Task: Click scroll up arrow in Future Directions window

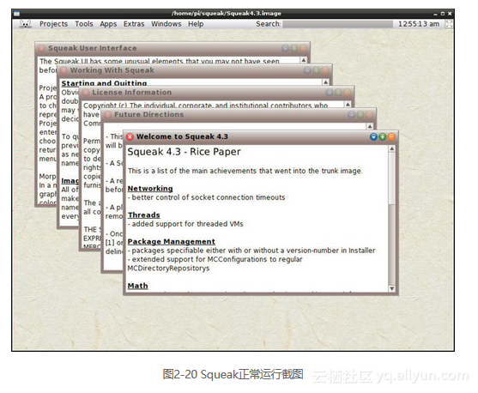Action: pos(370,126)
